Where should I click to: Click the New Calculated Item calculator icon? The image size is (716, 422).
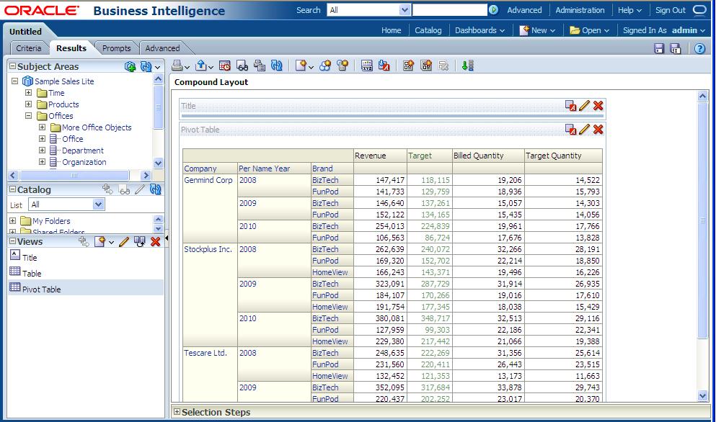342,66
